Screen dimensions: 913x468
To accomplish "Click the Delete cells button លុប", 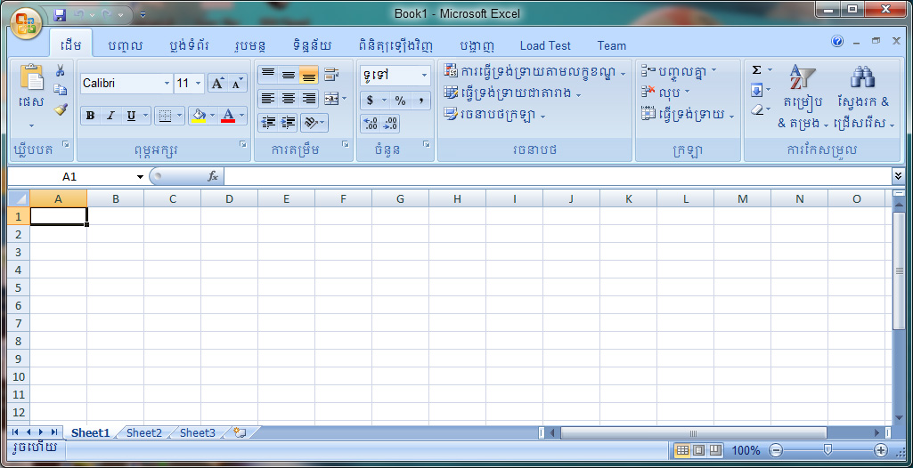I will click(x=665, y=93).
